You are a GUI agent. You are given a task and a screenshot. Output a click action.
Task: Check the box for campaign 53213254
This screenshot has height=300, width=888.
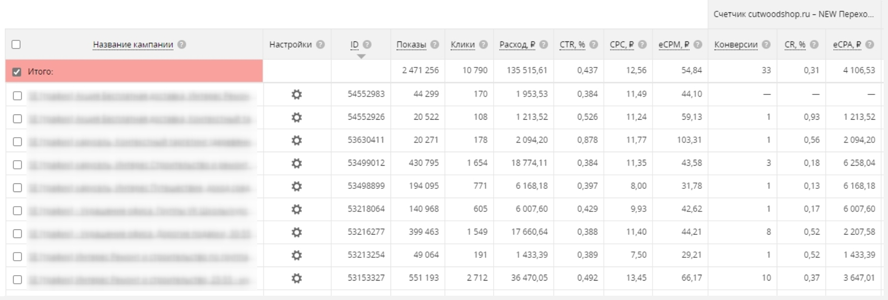click(17, 257)
